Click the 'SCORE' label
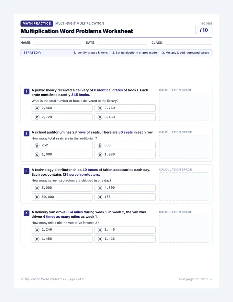This screenshot has width=233, height=302. coord(207,24)
